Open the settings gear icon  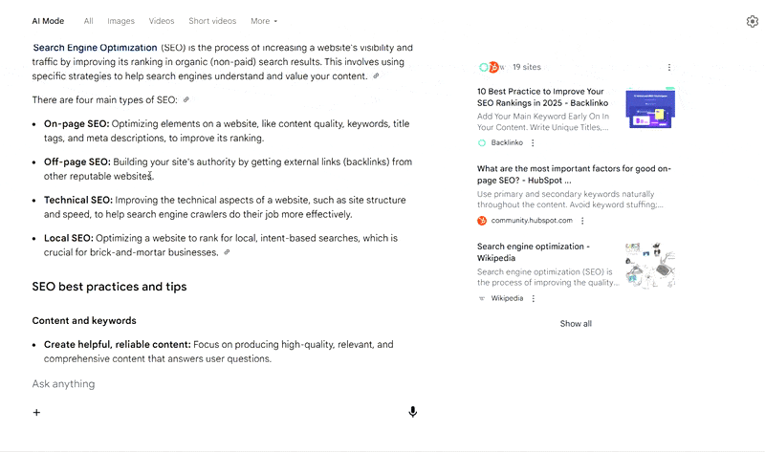752,21
